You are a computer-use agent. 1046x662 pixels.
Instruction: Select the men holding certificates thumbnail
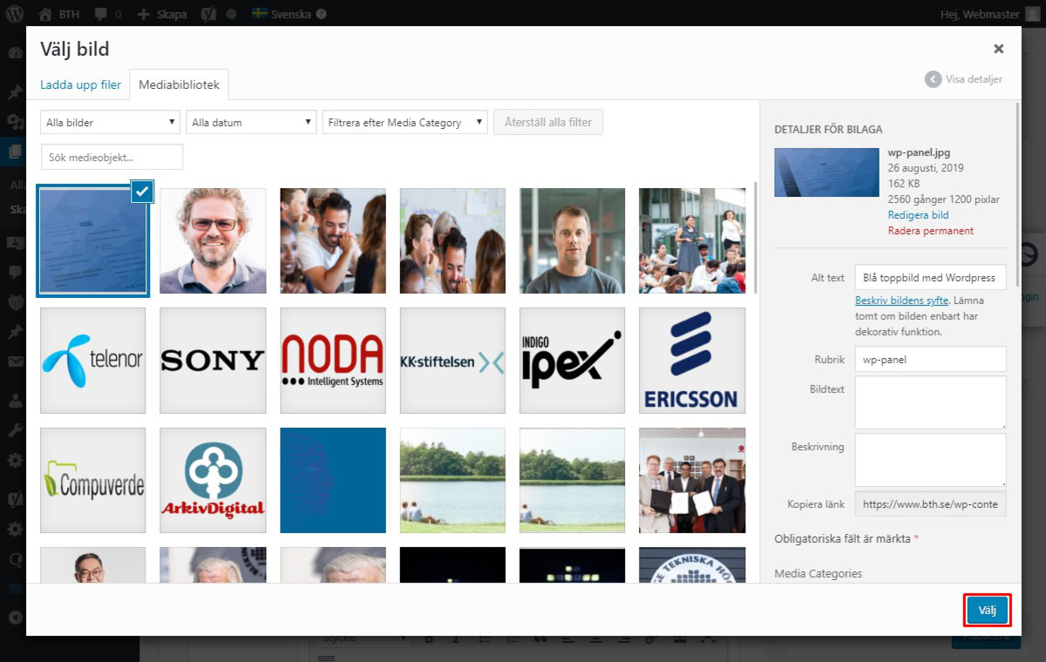click(692, 480)
